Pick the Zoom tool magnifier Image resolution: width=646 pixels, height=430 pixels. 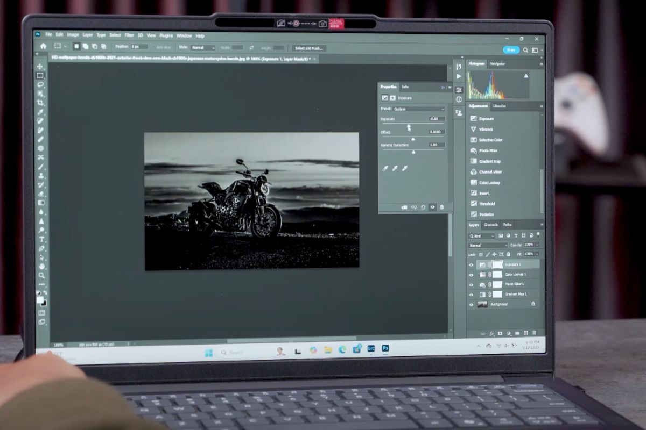(x=41, y=275)
